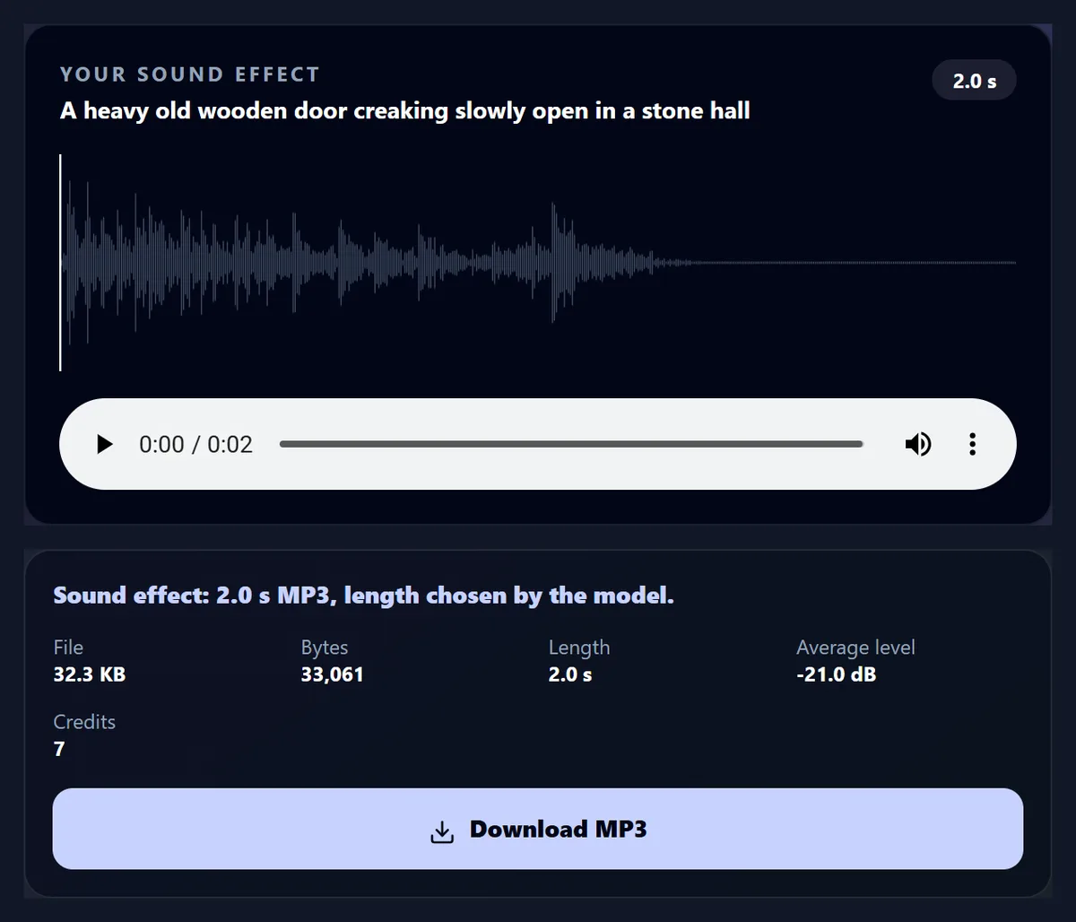Click the door creaking waveform display
Viewport: 1076px width, 922px height.
click(538, 262)
